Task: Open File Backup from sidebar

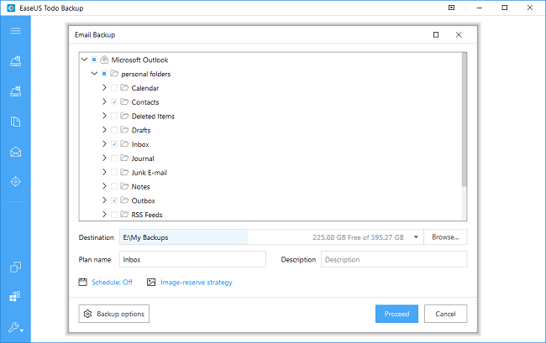Action: pyautogui.click(x=15, y=122)
